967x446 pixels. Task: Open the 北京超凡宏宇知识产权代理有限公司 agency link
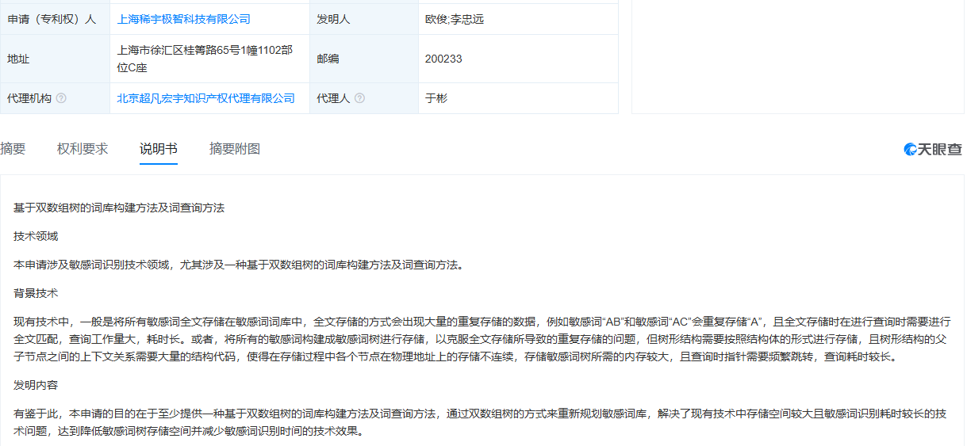click(205, 98)
